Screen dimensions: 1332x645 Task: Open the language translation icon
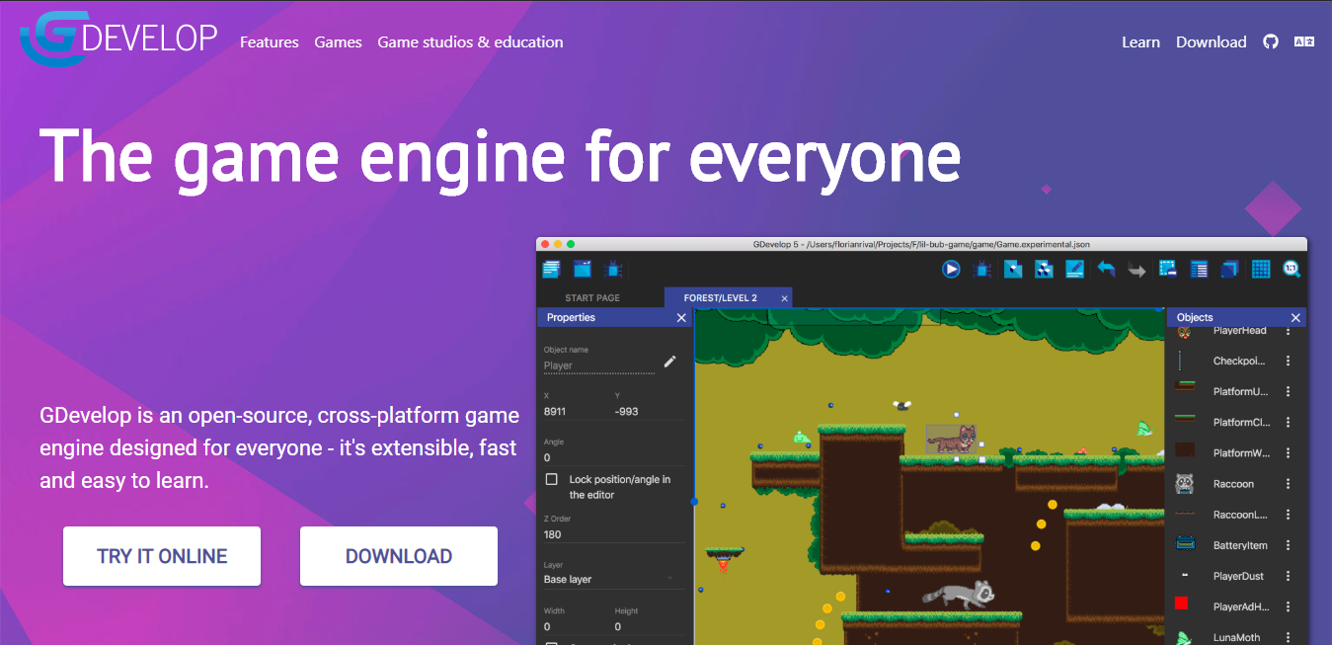[x=1304, y=41]
